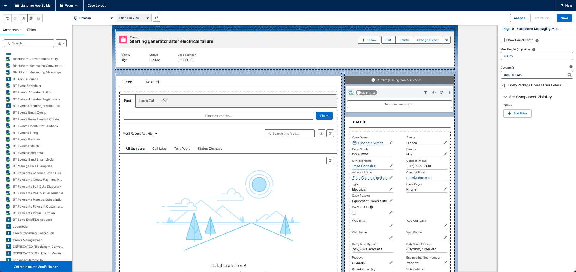Image resolution: width=576 pixels, height=272 pixels.
Task: Click Get more on the AppExchange
Action: (36, 267)
